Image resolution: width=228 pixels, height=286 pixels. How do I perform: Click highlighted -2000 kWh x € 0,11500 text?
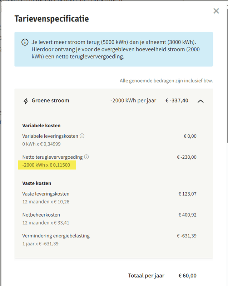pos(46,165)
